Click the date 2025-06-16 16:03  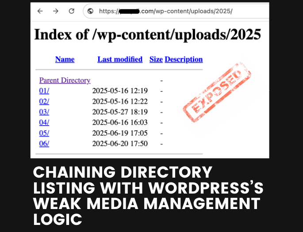(x=120, y=122)
